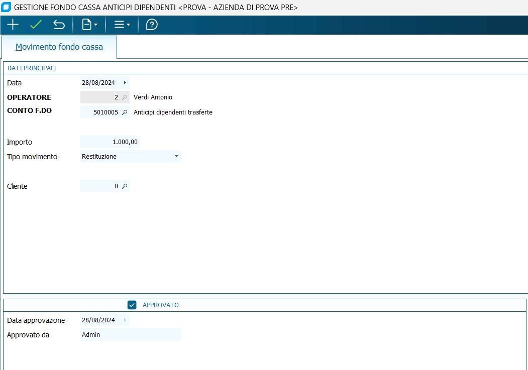This screenshot has width=528, height=370.
Task: Open help with the question mark icon
Action: [x=152, y=25]
